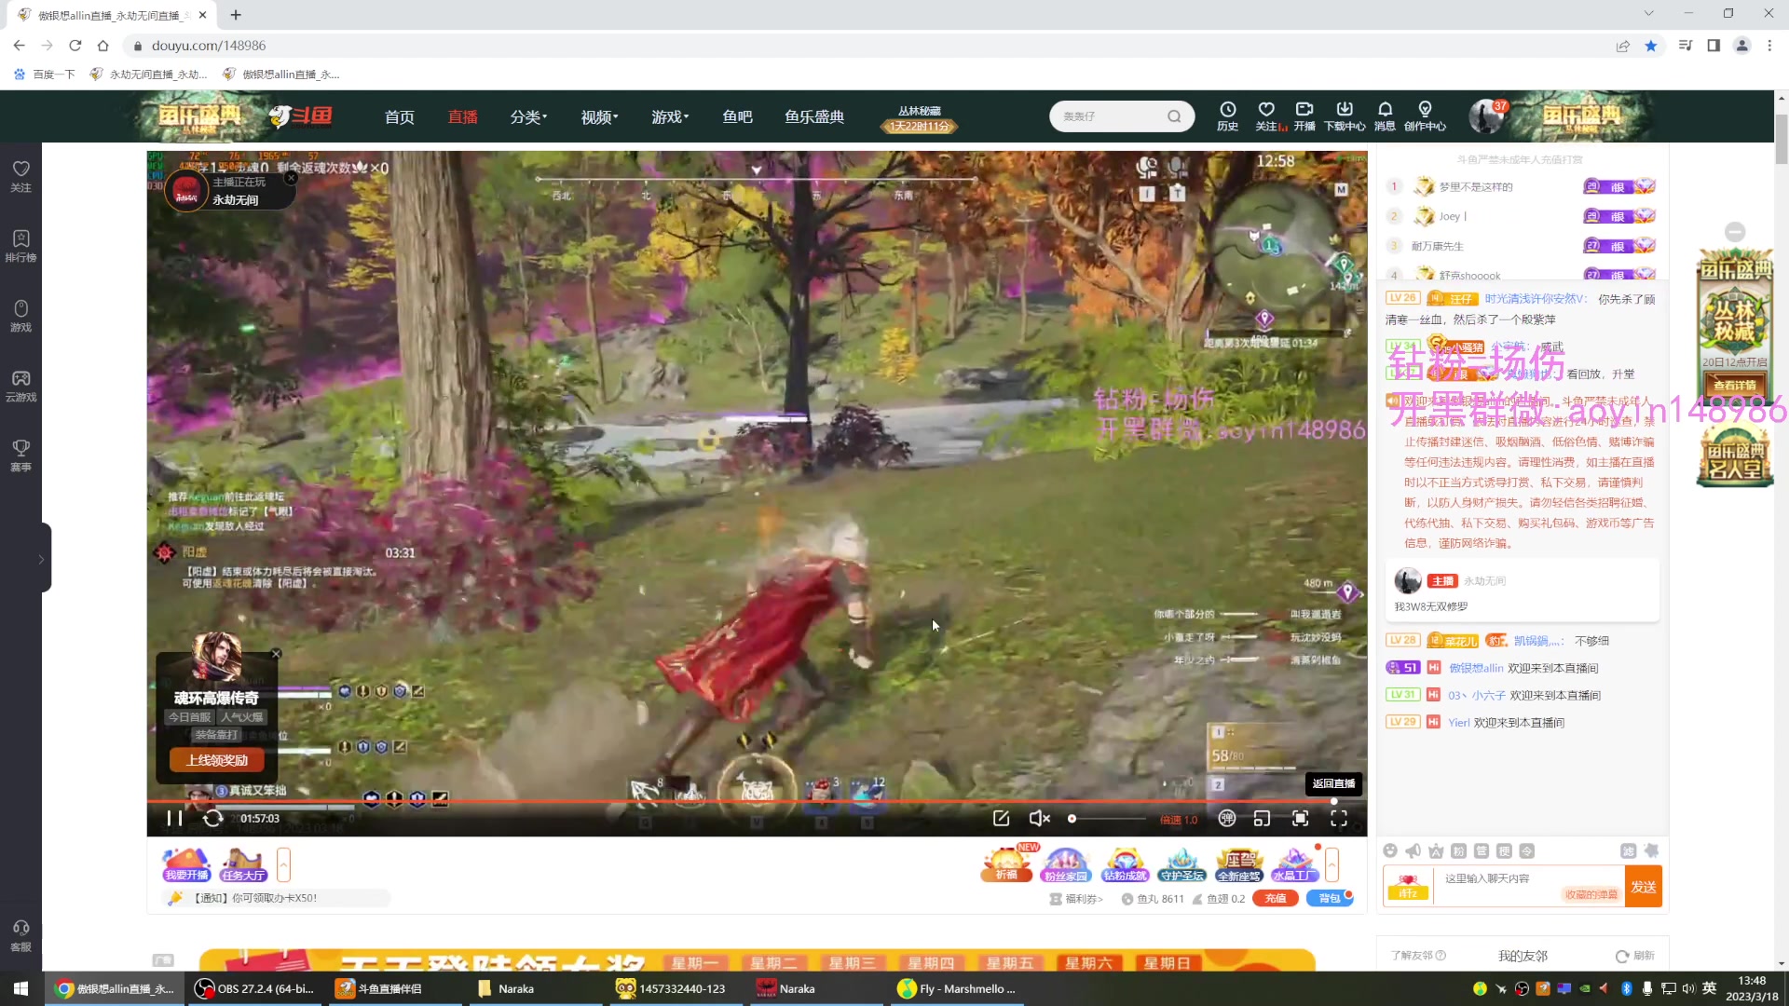
Task: Start broadcasting via 开播
Action: (x=1304, y=116)
